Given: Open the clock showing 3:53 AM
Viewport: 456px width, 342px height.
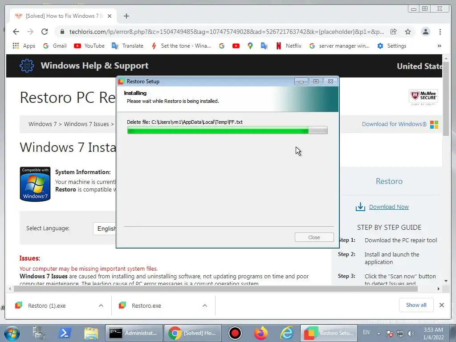Looking at the screenshot, I should [x=433, y=334].
